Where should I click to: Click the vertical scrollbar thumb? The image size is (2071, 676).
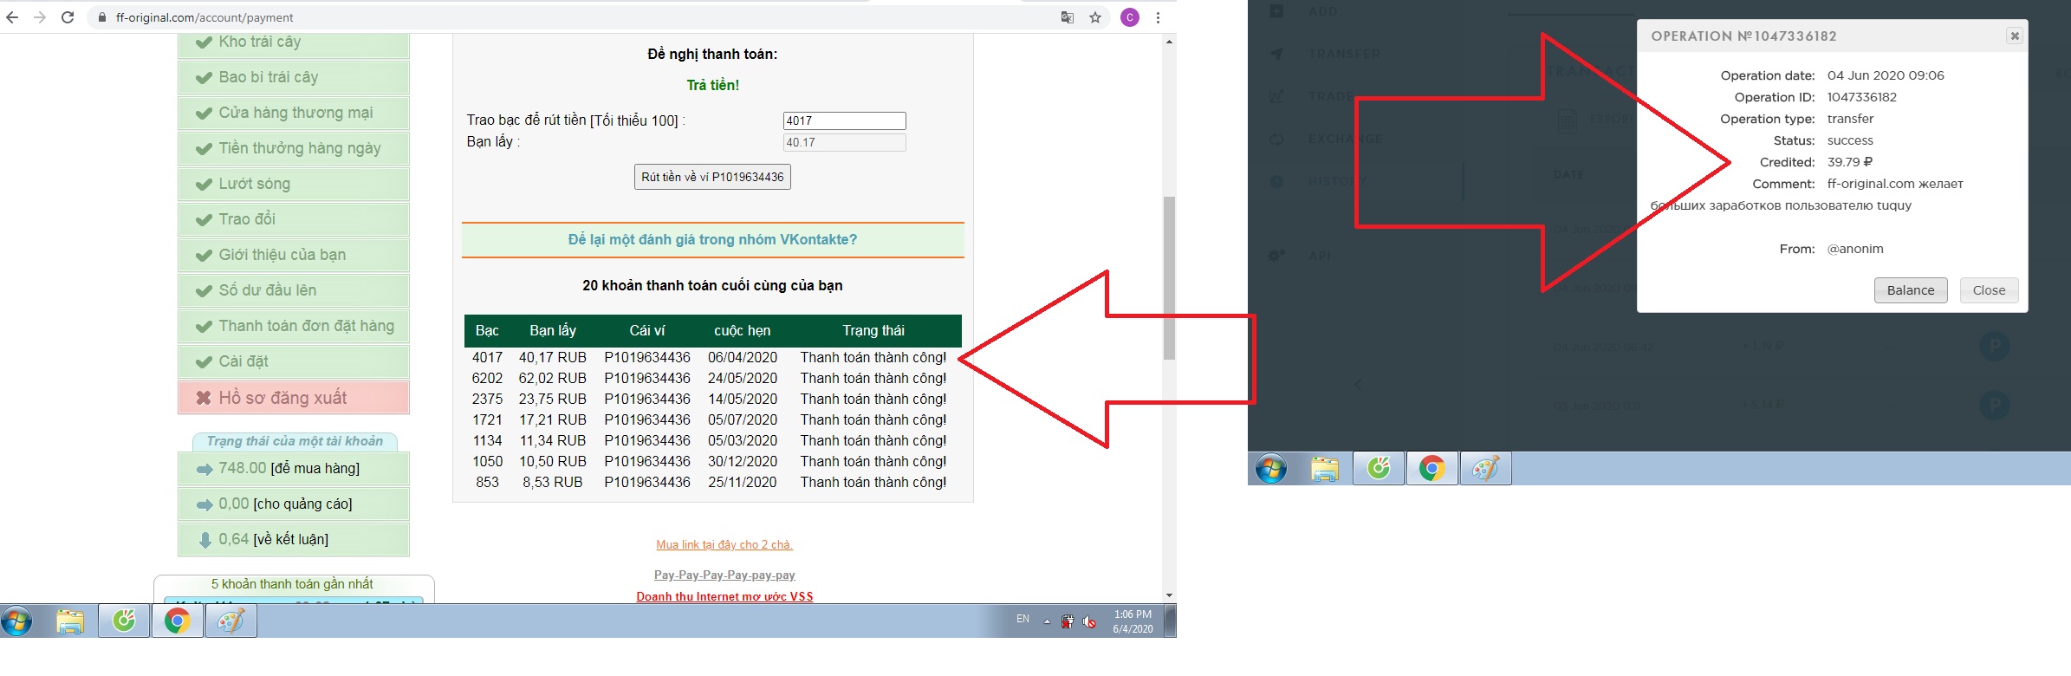[1170, 277]
